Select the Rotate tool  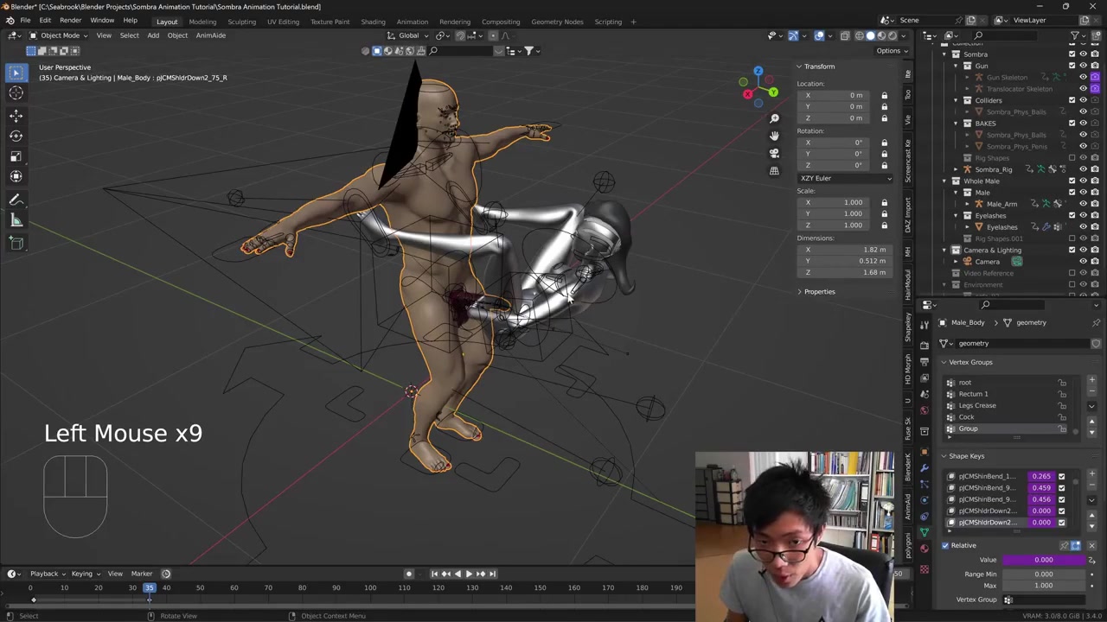coord(16,136)
